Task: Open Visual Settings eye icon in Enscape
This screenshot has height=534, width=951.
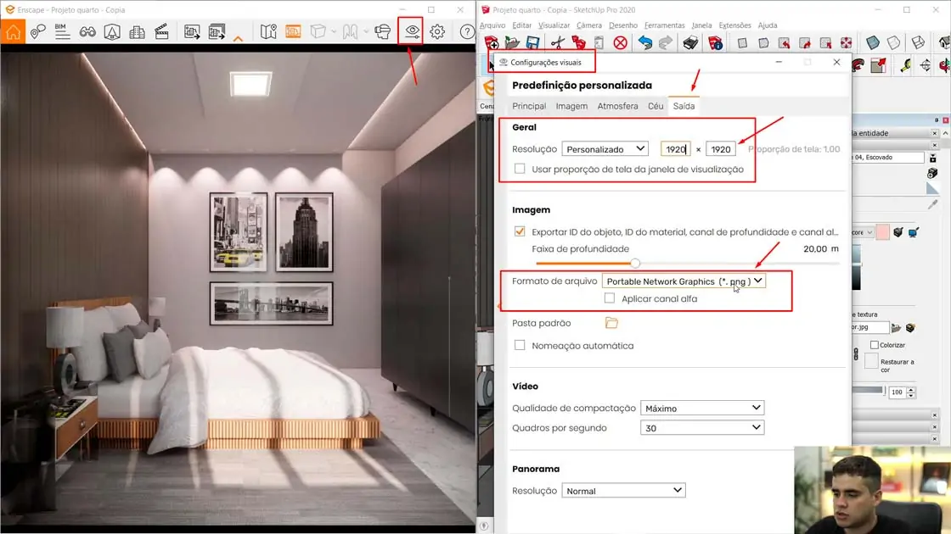Action: tap(412, 31)
